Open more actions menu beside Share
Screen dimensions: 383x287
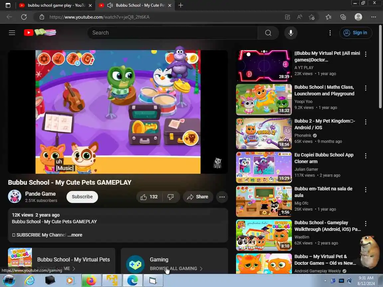(222, 197)
